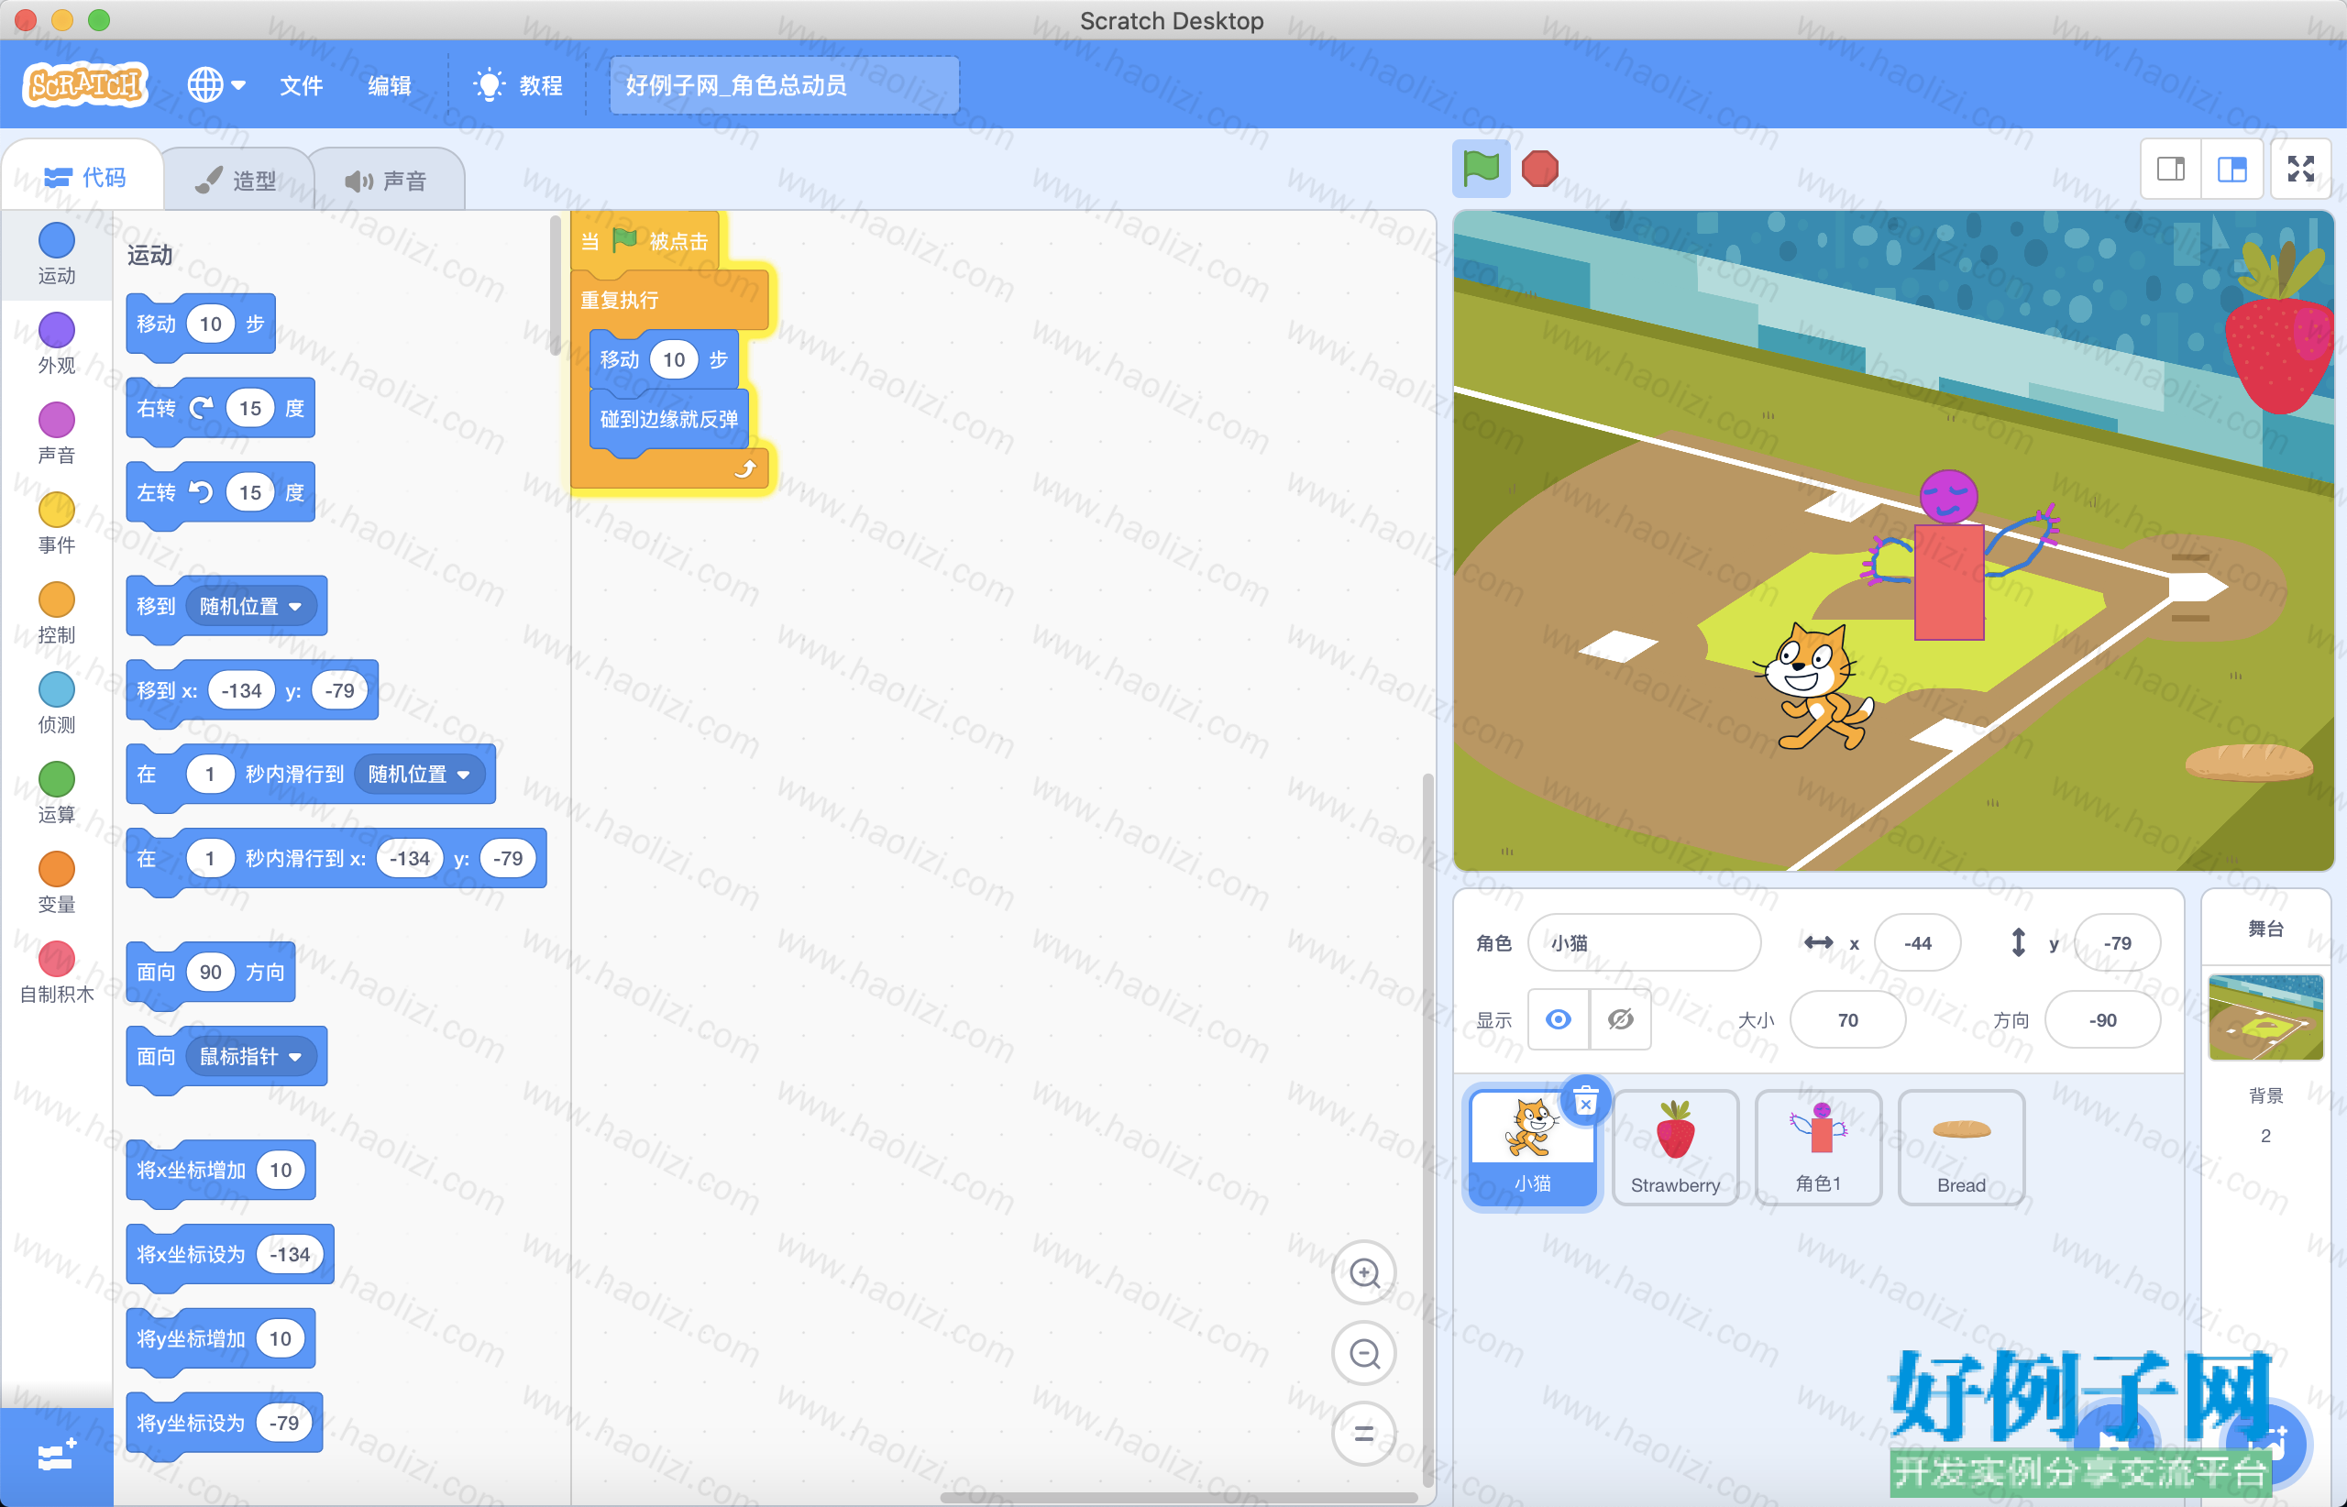Switch to the 声音 tab
The width and height of the screenshot is (2347, 1507).
[387, 180]
